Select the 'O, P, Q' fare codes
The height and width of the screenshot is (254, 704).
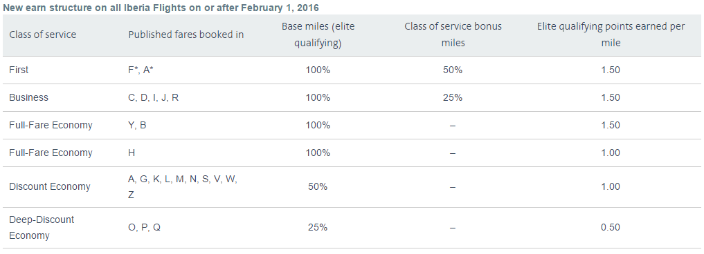pyautogui.click(x=144, y=228)
